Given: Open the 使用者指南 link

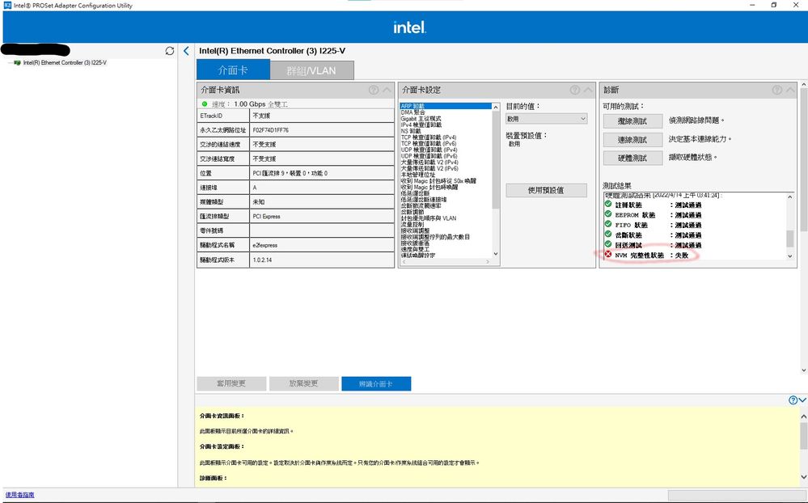Looking at the screenshot, I should coord(19,495).
